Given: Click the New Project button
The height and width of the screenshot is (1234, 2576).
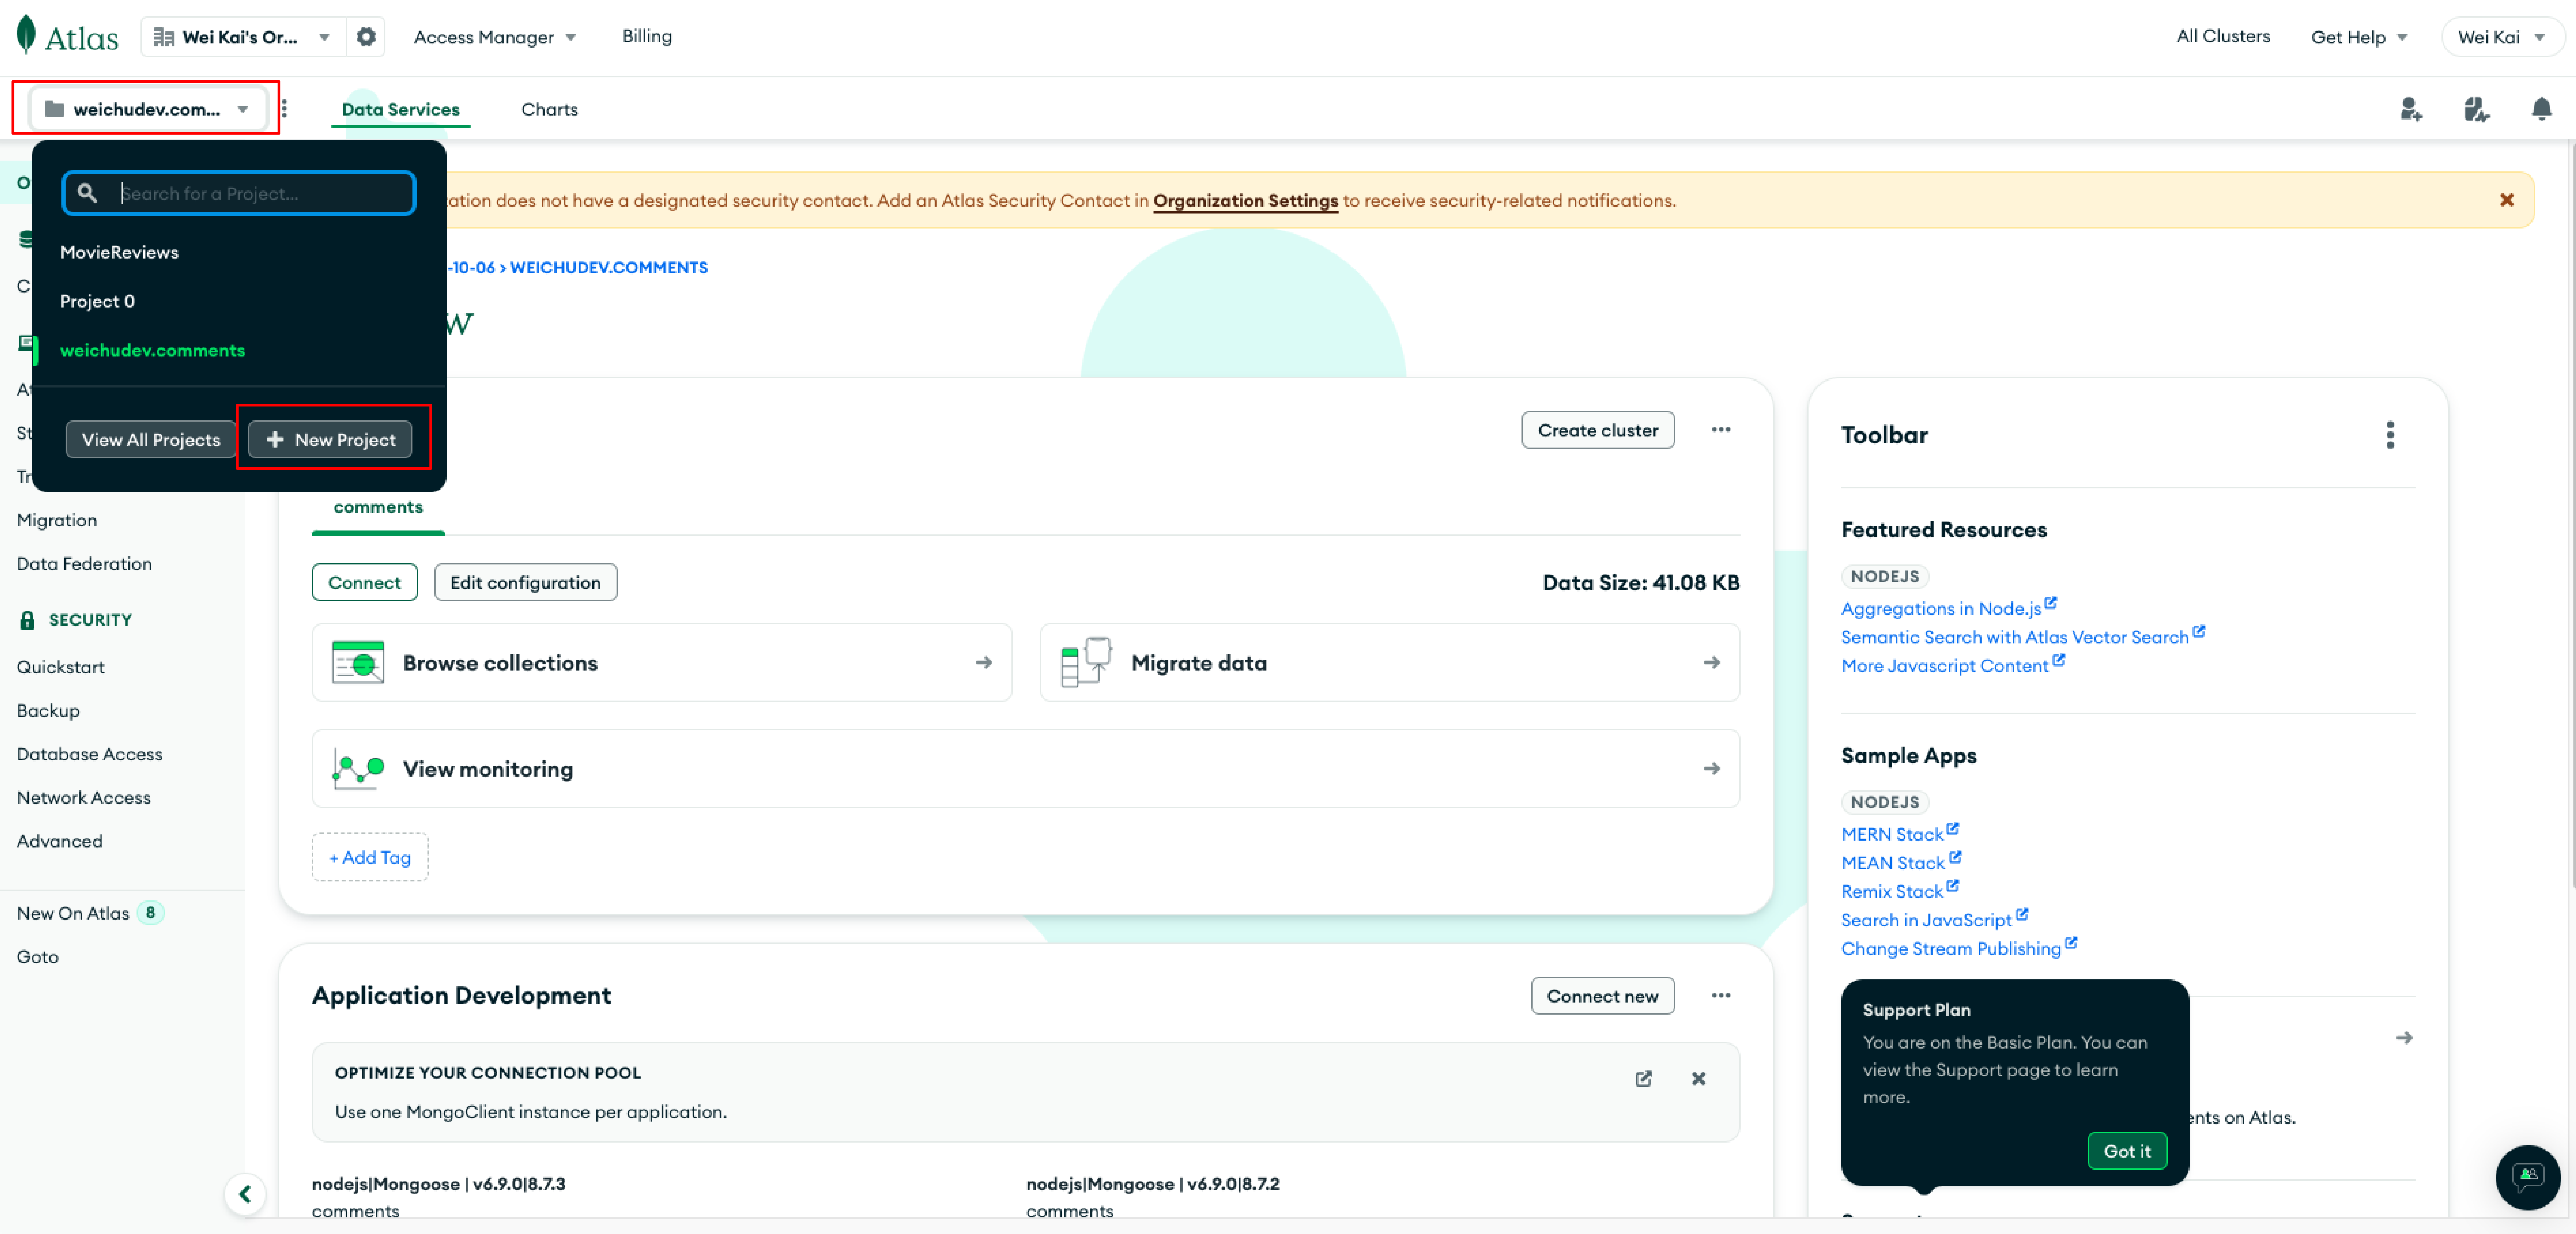Looking at the screenshot, I should [330, 439].
